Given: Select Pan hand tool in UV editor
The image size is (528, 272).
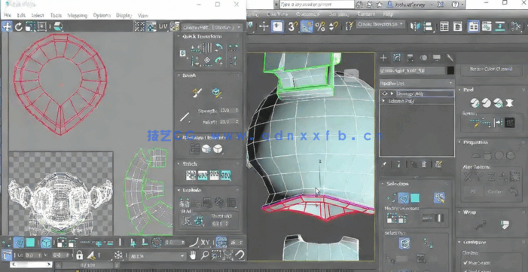Looking at the screenshot, I should coord(193,255).
